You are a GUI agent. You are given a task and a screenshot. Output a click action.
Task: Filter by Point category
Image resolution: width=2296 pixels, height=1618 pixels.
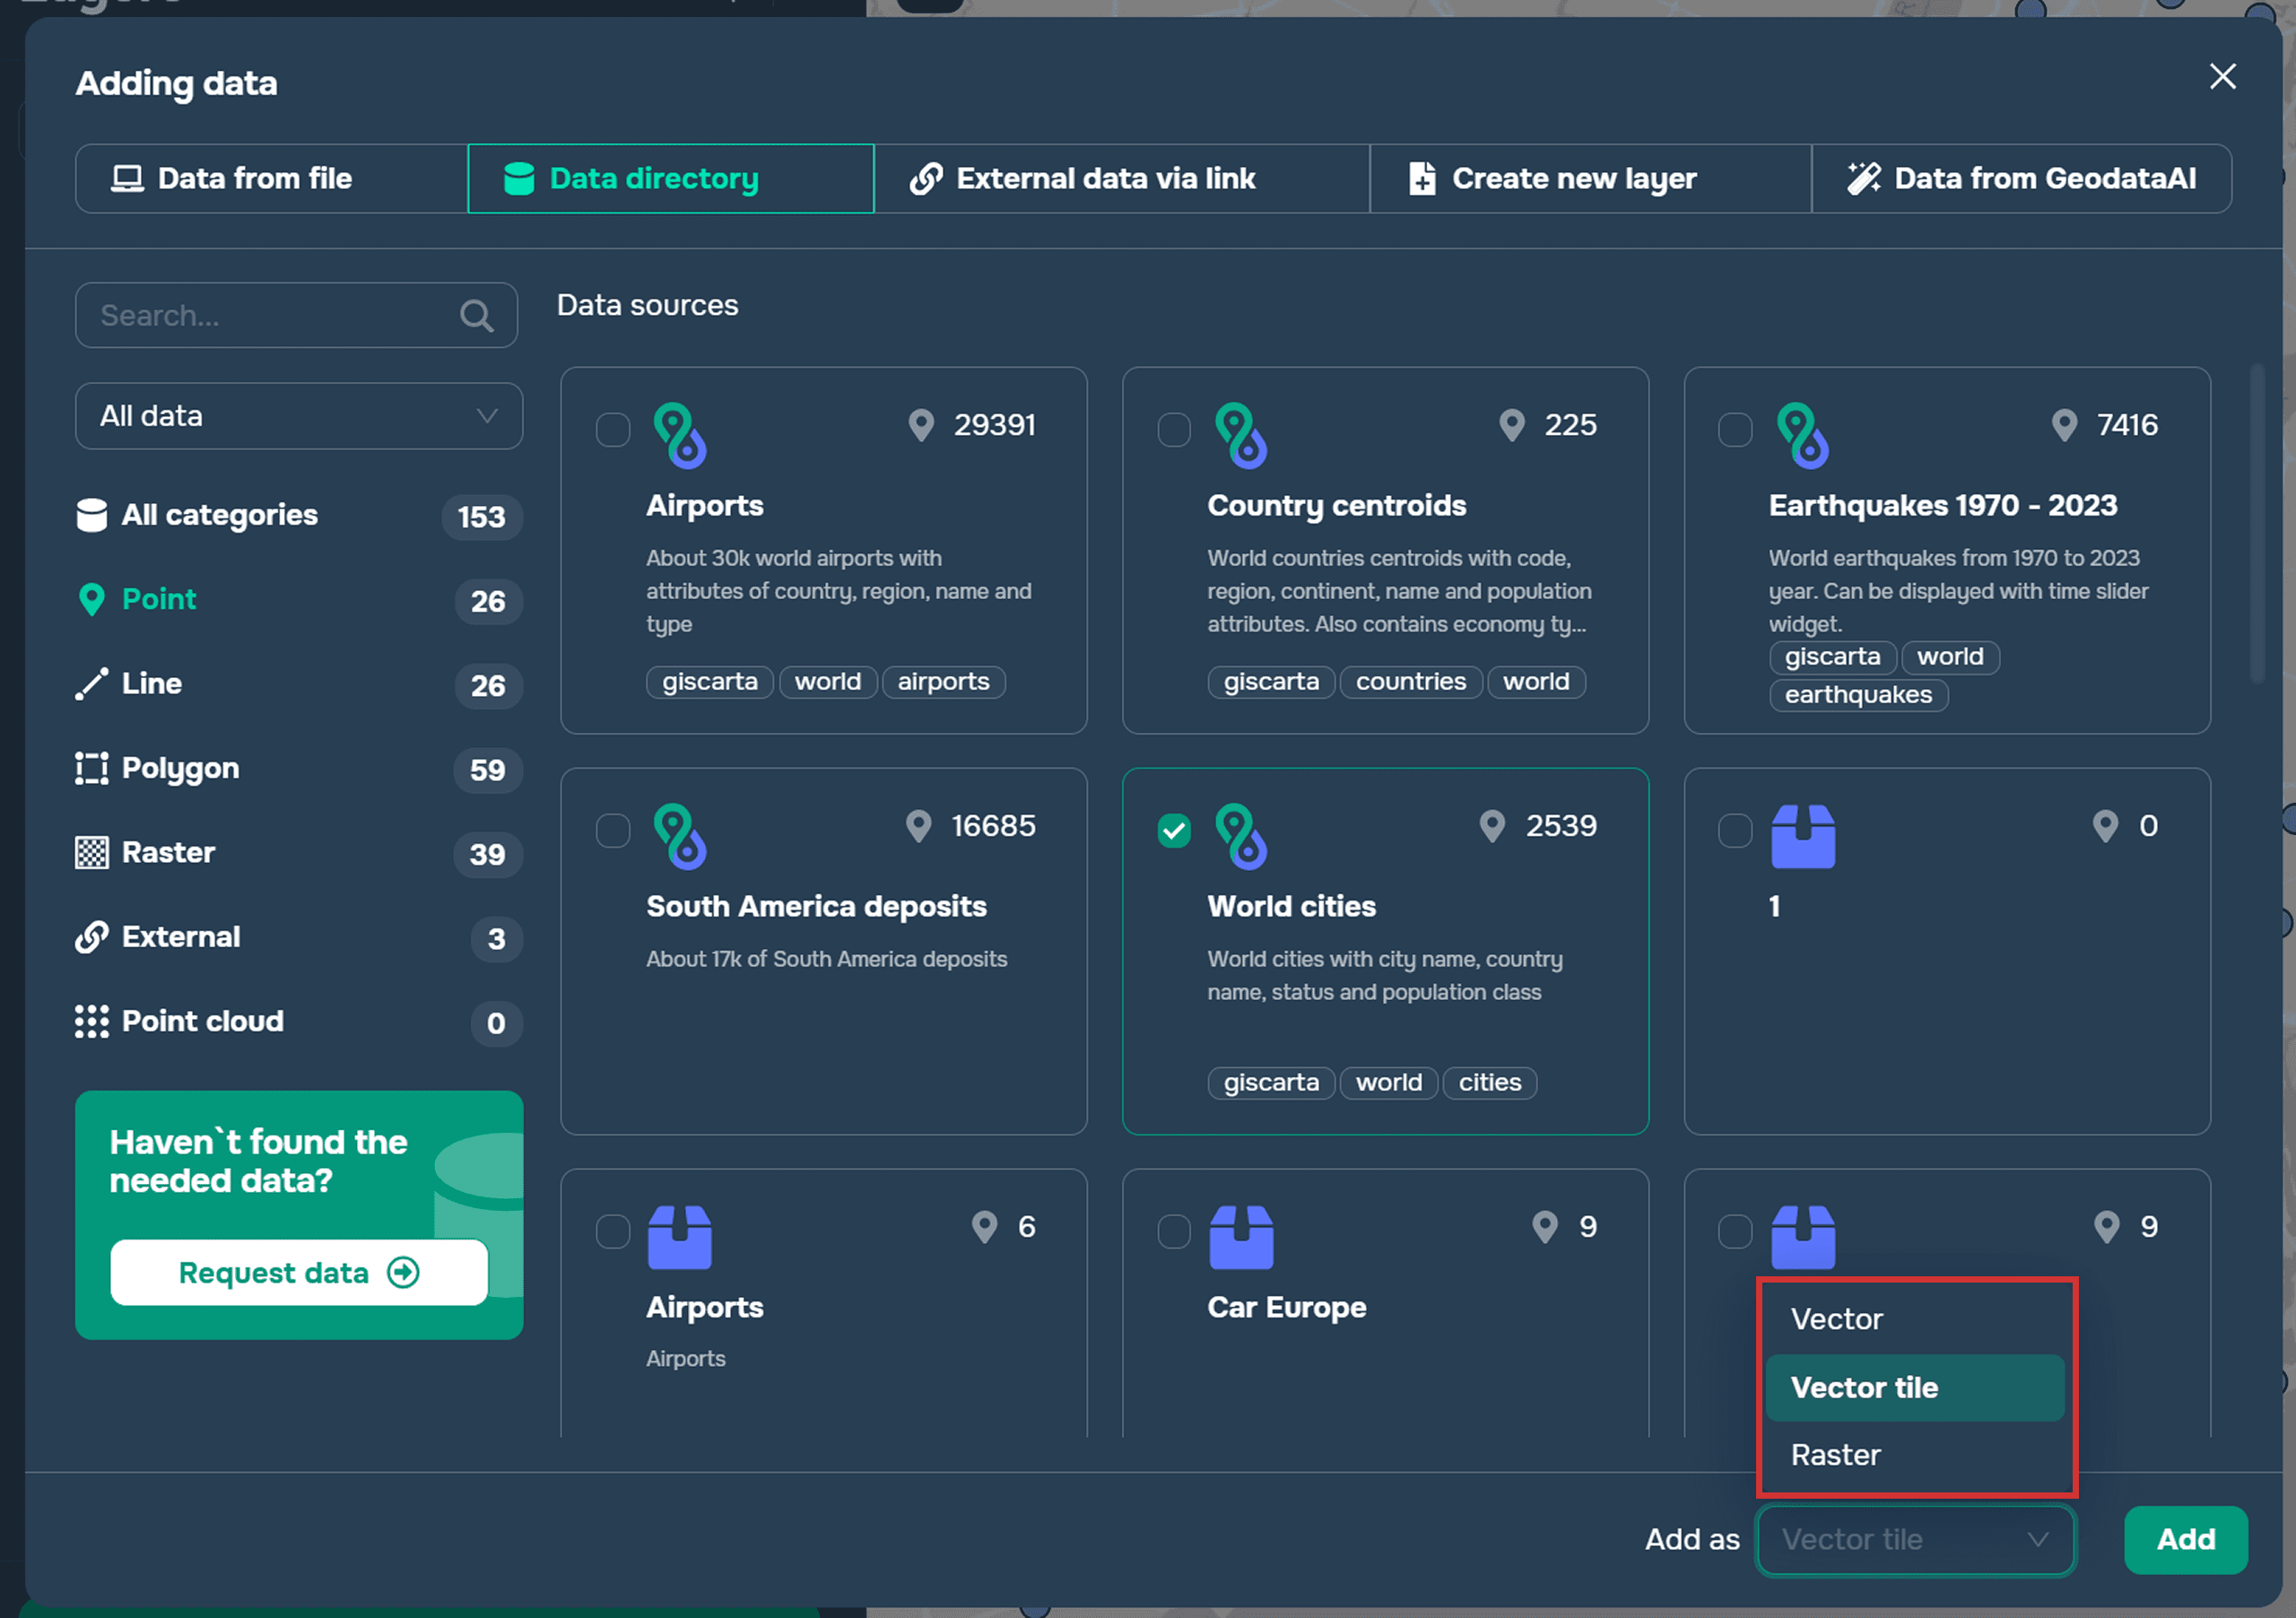point(299,600)
